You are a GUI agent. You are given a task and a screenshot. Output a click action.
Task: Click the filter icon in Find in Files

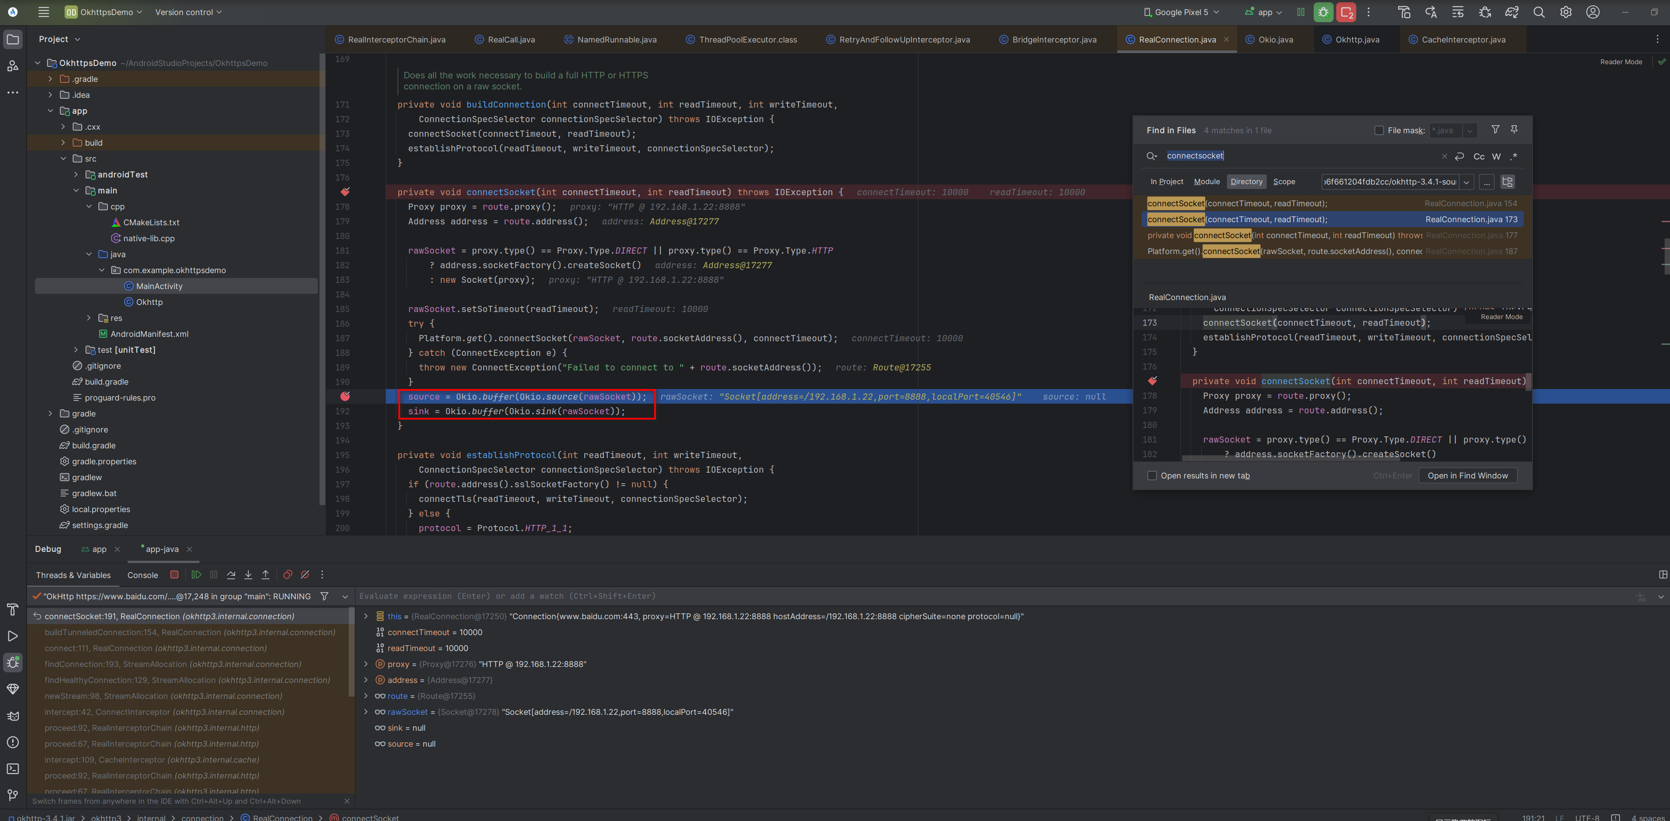point(1495,130)
